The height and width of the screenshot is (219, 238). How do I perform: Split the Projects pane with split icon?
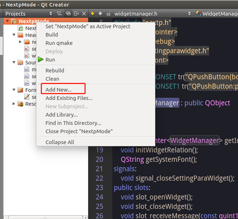tap(76, 14)
